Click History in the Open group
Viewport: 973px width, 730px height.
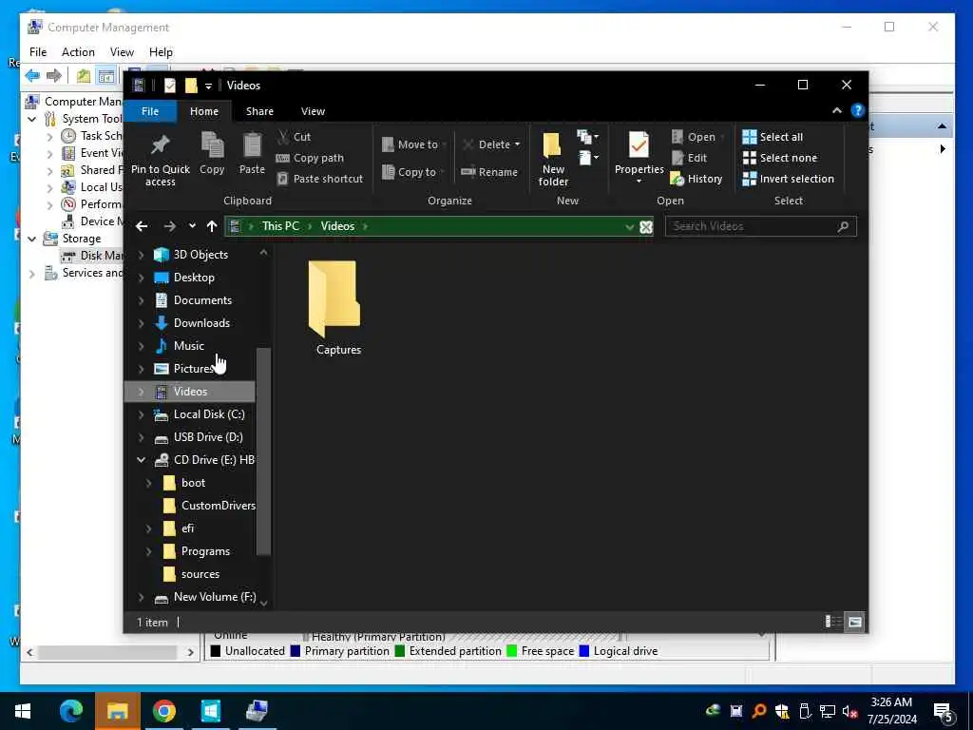(x=696, y=179)
